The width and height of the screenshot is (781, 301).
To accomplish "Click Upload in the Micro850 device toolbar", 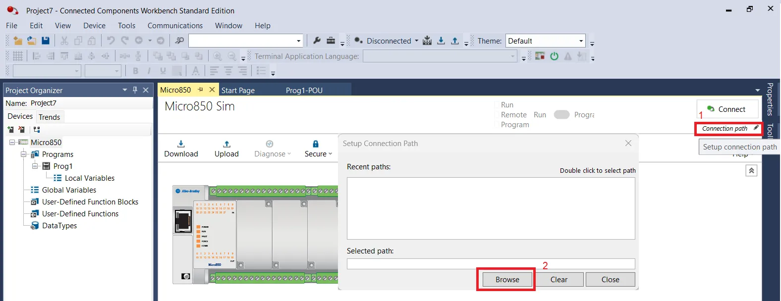I will (x=226, y=149).
